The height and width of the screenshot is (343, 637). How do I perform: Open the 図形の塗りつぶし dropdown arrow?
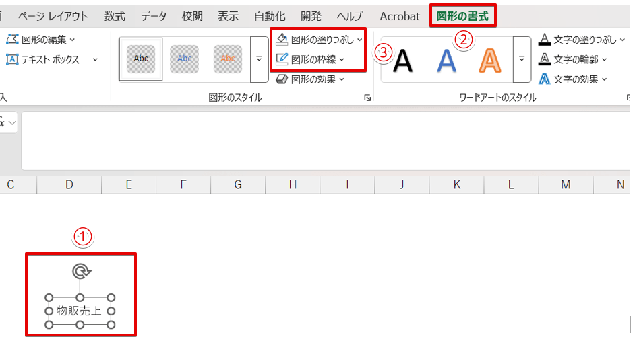click(x=360, y=40)
